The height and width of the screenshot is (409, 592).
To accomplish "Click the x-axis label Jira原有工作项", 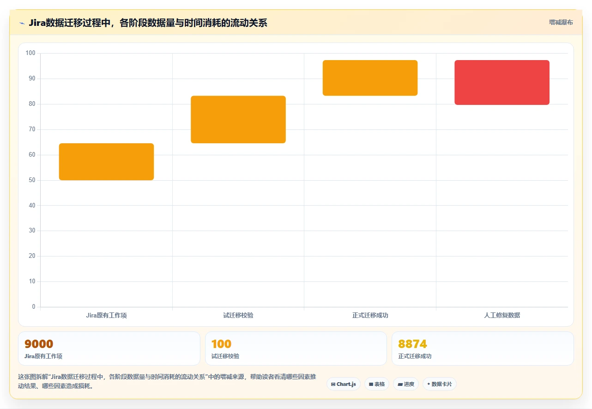I will point(106,316).
